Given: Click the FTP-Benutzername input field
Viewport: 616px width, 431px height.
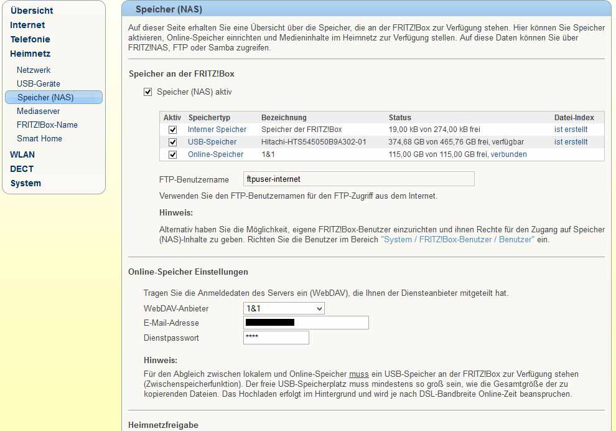Looking at the screenshot, I should pyautogui.click(x=358, y=179).
